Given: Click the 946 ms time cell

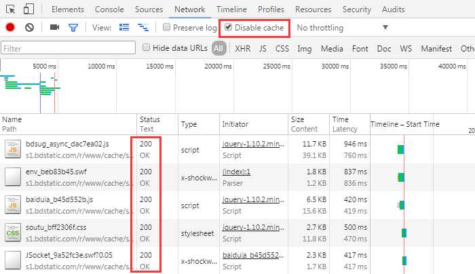Looking at the screenshot, I should 356,144.
